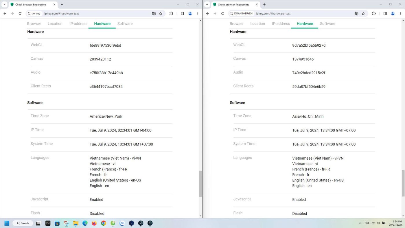Click the 'doi vuy' site info chip in left address bar
This screenshot has width=405, height=228.
[34, 13]
